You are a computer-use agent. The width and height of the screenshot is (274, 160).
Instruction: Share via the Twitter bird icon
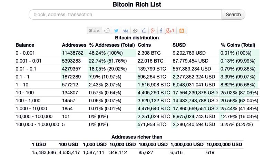click(117, 30)
